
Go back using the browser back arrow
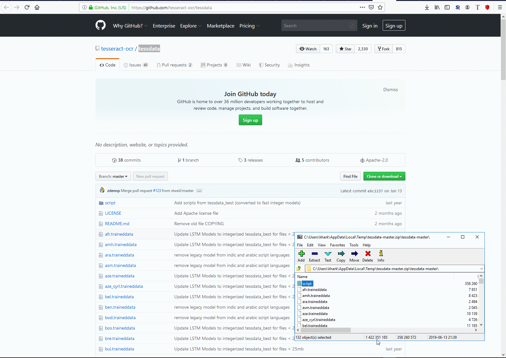click(x=6, y=7)
